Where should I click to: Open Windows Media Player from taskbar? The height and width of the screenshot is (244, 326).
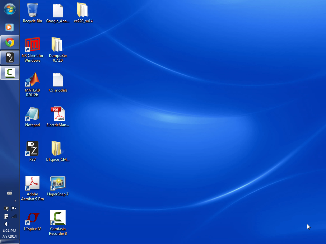pyautogui.click(x=10, y=27)
